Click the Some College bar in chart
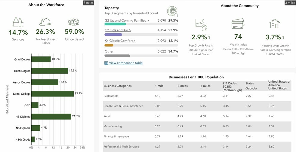The image size is (296, 152). point(52,94)
